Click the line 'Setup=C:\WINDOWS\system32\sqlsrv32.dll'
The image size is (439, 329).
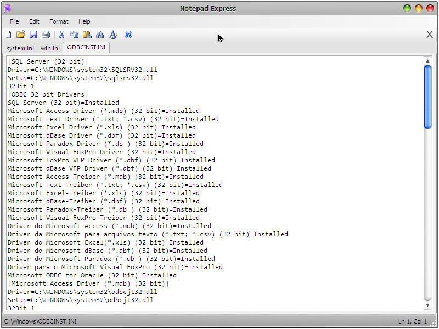click(80, 78)
